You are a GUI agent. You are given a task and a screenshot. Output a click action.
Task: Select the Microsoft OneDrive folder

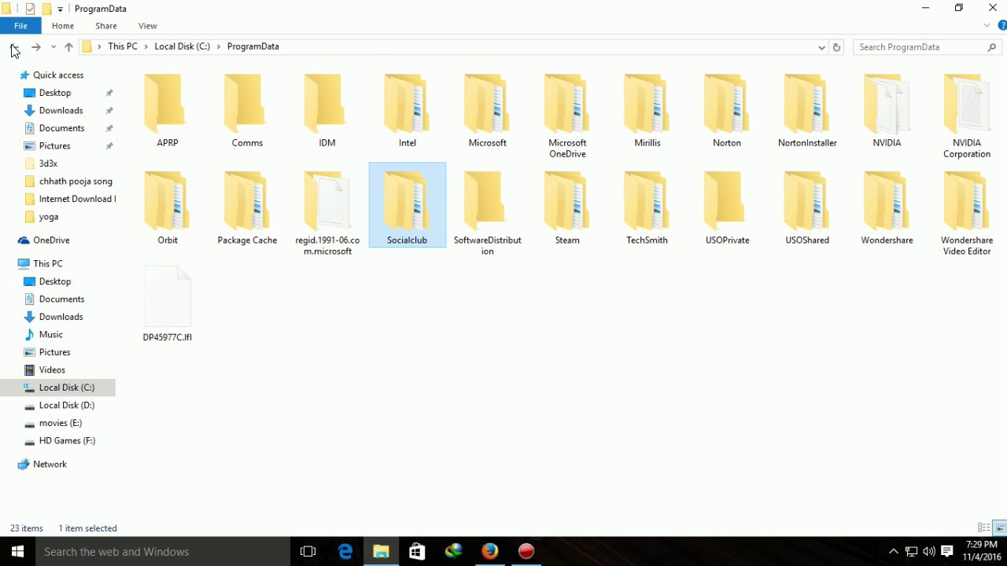click(x=567, y=116)
